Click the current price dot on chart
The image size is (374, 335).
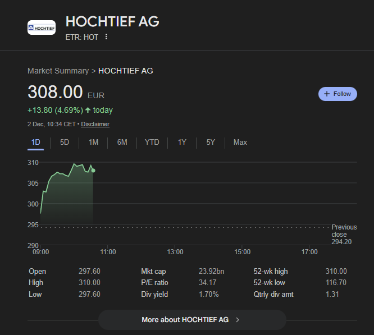click(x=93, y=170)
